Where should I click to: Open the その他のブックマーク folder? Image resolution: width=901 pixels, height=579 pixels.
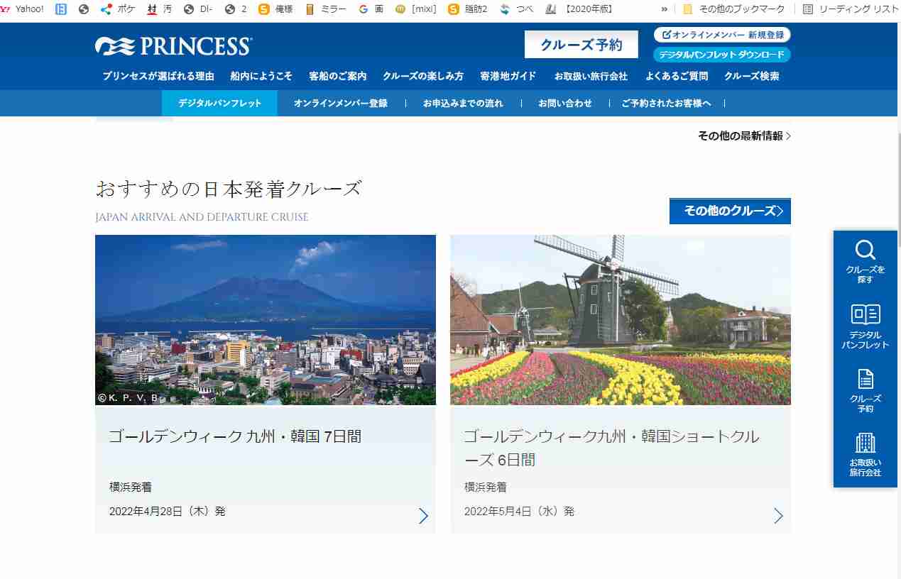[733, 9]
